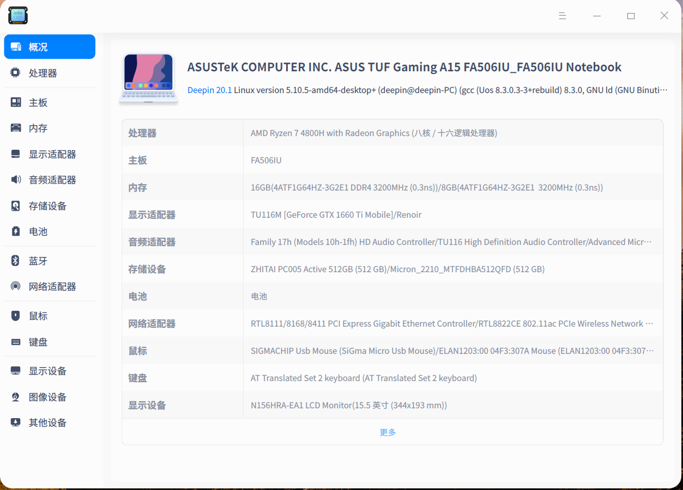Click the N156HRA-EA1 LCD Monitor value
Viewport: 683px width, 490px height.
349,405
